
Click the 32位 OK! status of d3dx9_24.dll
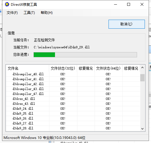63,109
